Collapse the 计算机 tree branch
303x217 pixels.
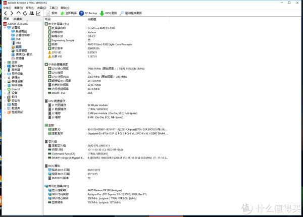(5, 28)
